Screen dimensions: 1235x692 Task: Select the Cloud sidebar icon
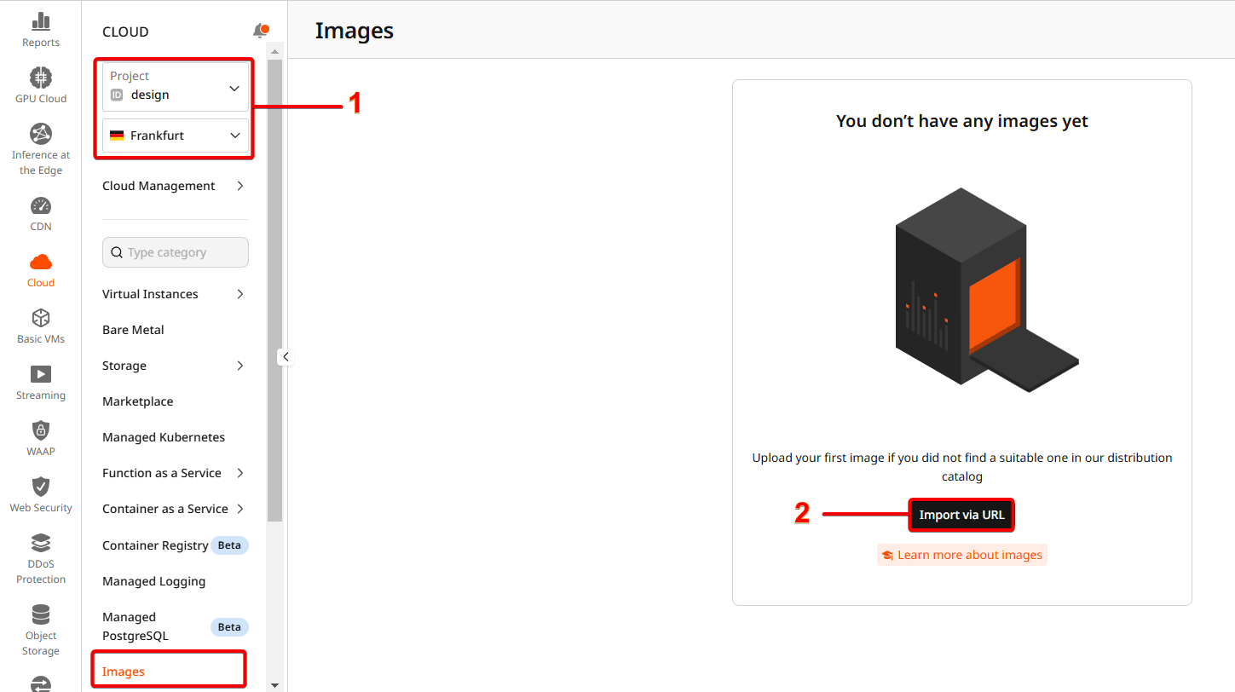[x=40, y=268]
